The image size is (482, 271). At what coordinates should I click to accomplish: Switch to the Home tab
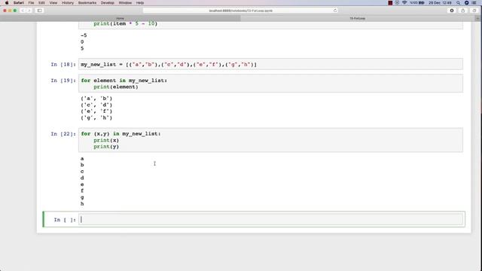click(120, 18)
